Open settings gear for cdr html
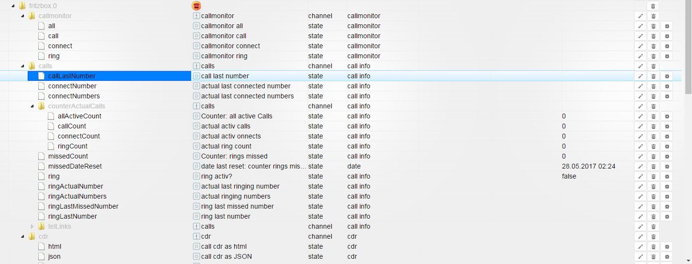The image size is (692, 264). (x=667, y=246)
